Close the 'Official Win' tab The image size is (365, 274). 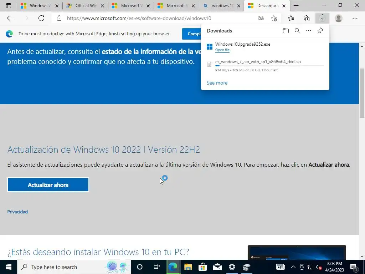(x=102, y=6)
